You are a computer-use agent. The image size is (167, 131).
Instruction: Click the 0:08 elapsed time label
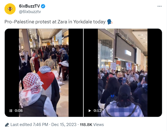19,111
